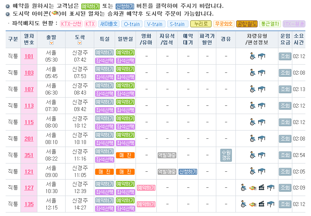Click movie clapper icon in train 127 row
311x216 pixels.
261,187
